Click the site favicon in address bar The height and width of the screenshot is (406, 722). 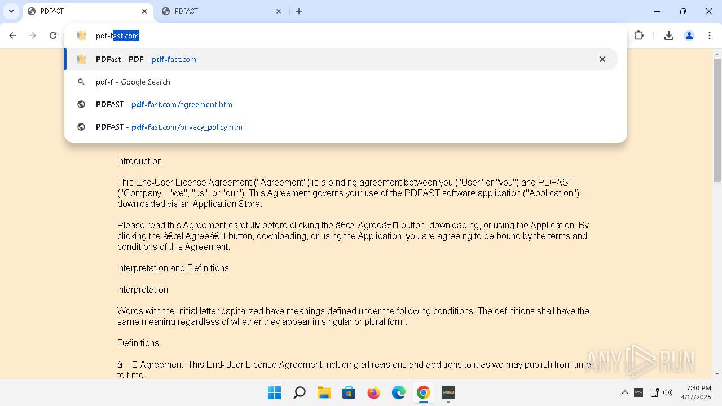pos(81,36)
